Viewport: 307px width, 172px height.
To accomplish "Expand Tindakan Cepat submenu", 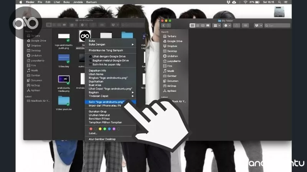I will (x=111, y=96).
